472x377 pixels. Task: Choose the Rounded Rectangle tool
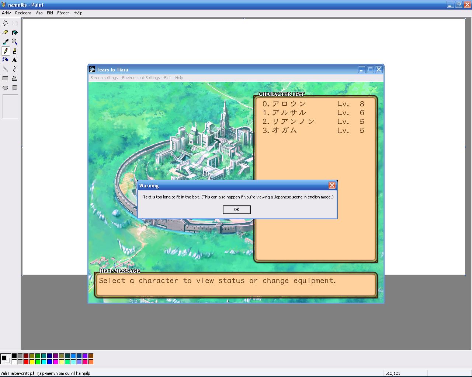pyautogui.click(x=15, y=87)
